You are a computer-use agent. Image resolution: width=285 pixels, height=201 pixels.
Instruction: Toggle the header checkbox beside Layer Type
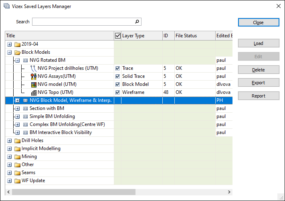coord(117,36)
